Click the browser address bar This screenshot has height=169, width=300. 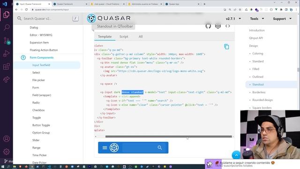coord(126,9)
